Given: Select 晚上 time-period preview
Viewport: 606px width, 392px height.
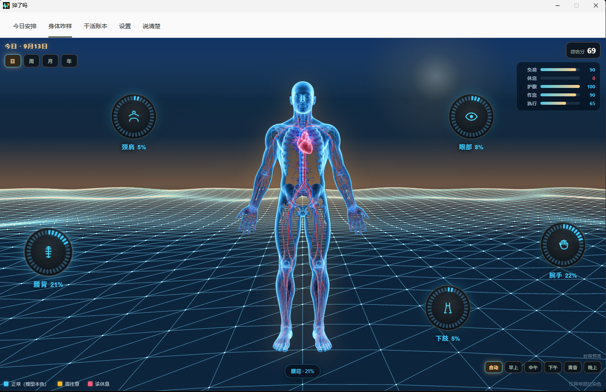Looking at the screenshot, I should [x=592, y=367].
